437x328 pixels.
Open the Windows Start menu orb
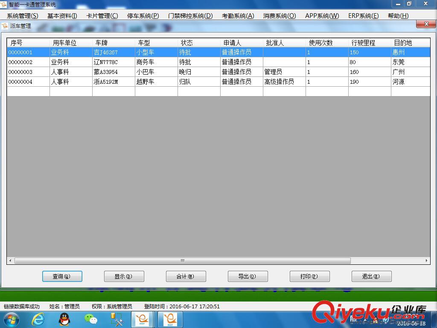(11, 319)
